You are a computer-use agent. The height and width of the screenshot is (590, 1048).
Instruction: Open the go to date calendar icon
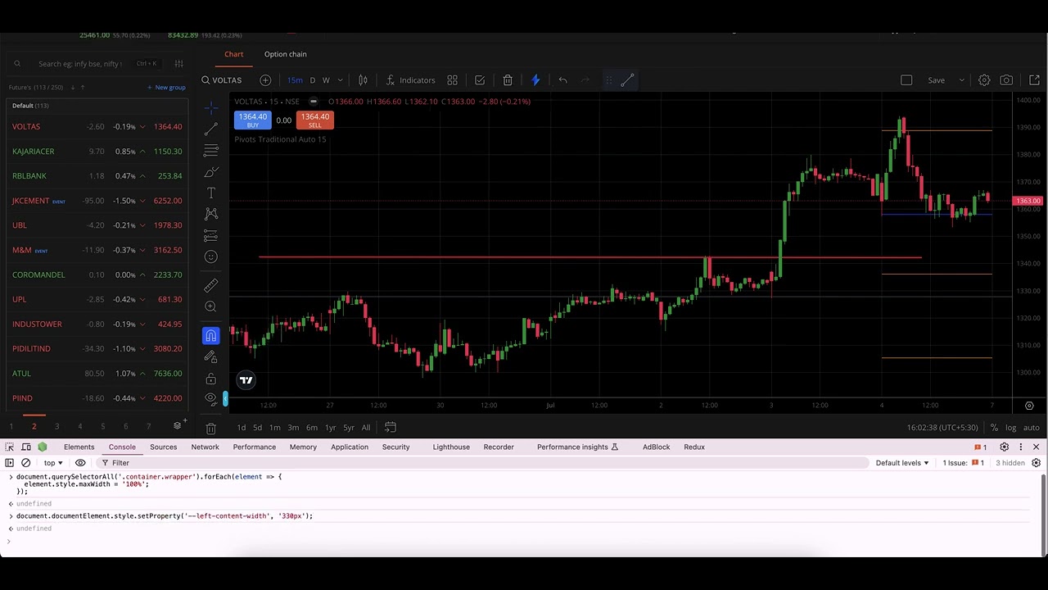pyautogui.click(x=391, y=428)
